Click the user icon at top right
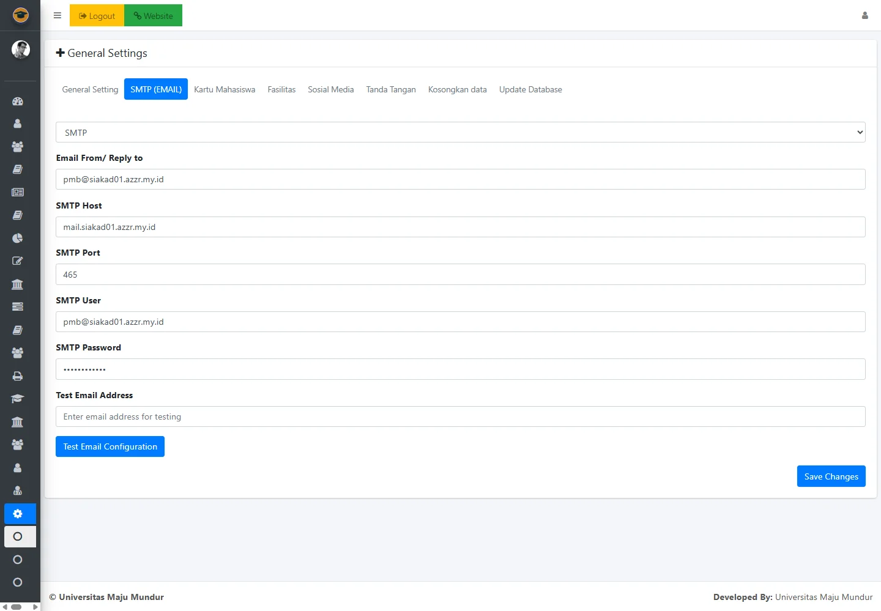Image resolution: width=881 pixels, height=611 pixels. [x=864, y=16]
